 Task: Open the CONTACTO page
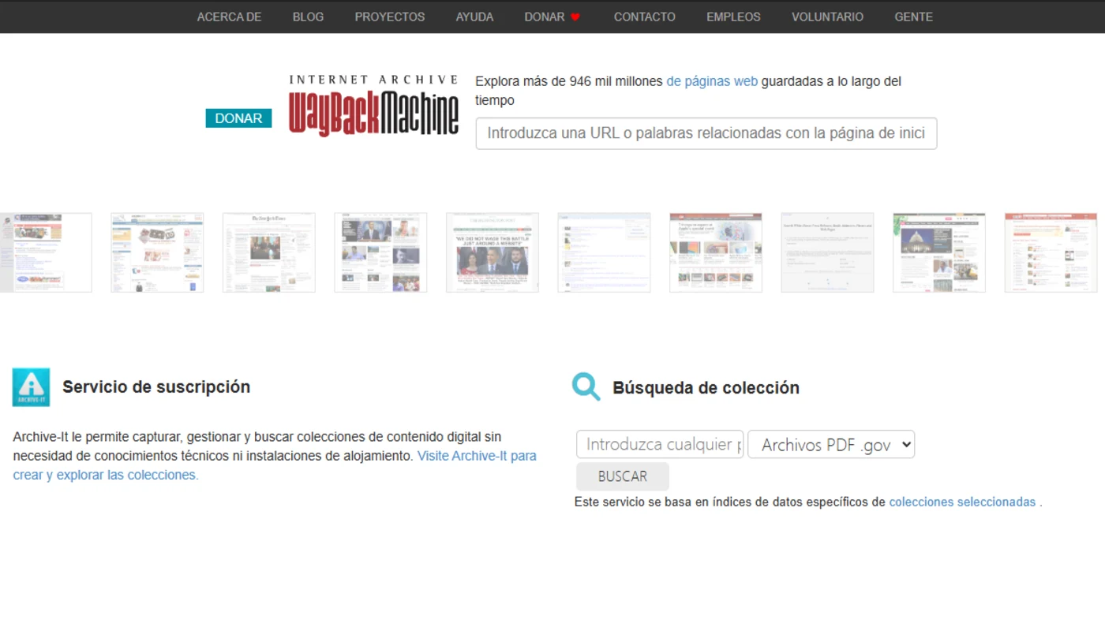coord(645,17)
